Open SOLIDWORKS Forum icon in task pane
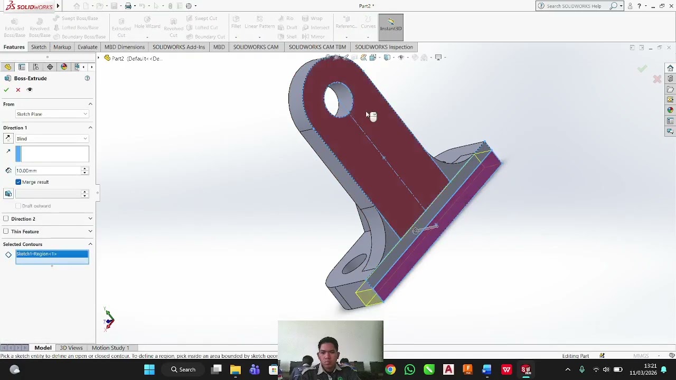Viewport: 676px width, 380px height. [670, 131]
